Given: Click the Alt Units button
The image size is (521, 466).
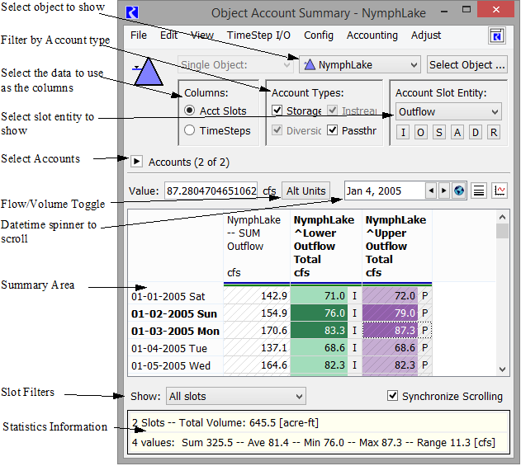Looking at the screenshot, I should coord(305,191).
